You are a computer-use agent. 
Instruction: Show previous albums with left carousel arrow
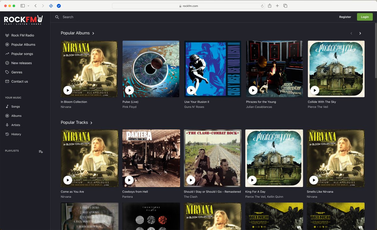(351, 33)
